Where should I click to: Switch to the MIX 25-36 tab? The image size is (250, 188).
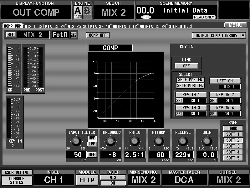77,26
